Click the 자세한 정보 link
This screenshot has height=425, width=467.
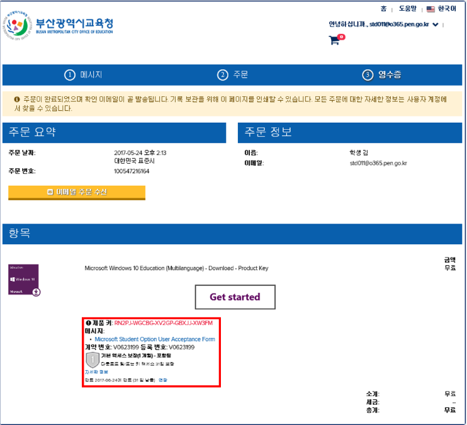pos(96,372)
